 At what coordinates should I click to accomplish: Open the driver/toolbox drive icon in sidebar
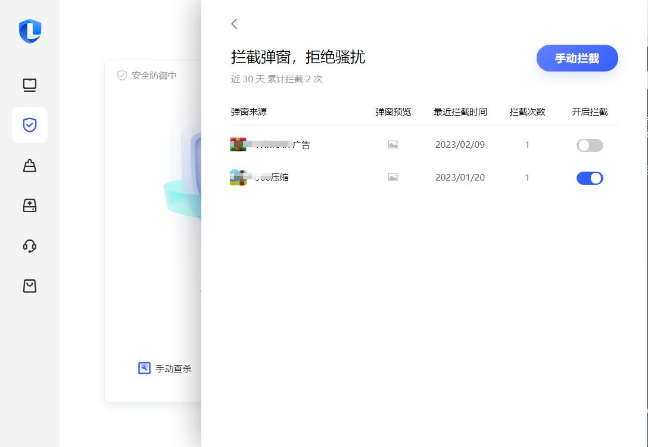tap(30, 206)
